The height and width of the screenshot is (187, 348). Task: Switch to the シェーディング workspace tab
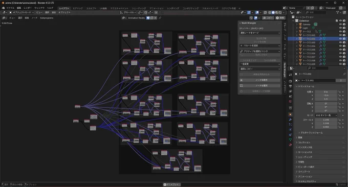[x=139, y=8]
